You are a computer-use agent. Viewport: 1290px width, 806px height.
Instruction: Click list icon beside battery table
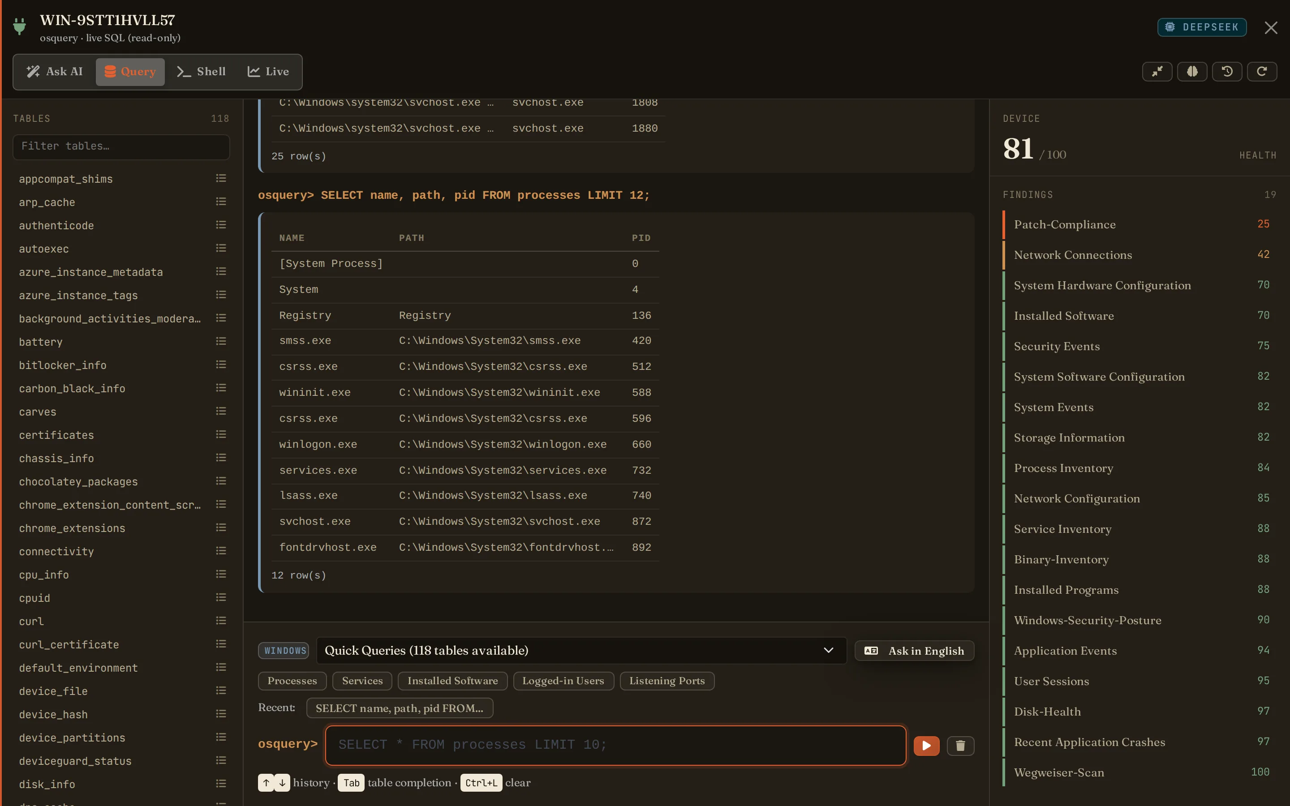click(221, 342)
